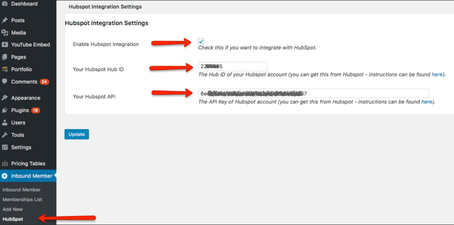Image resolution: width=454 pixels, height=225 pixels.
Task: Click 'Enable Hubspot Integration' label text
Action: pos(106,45)
